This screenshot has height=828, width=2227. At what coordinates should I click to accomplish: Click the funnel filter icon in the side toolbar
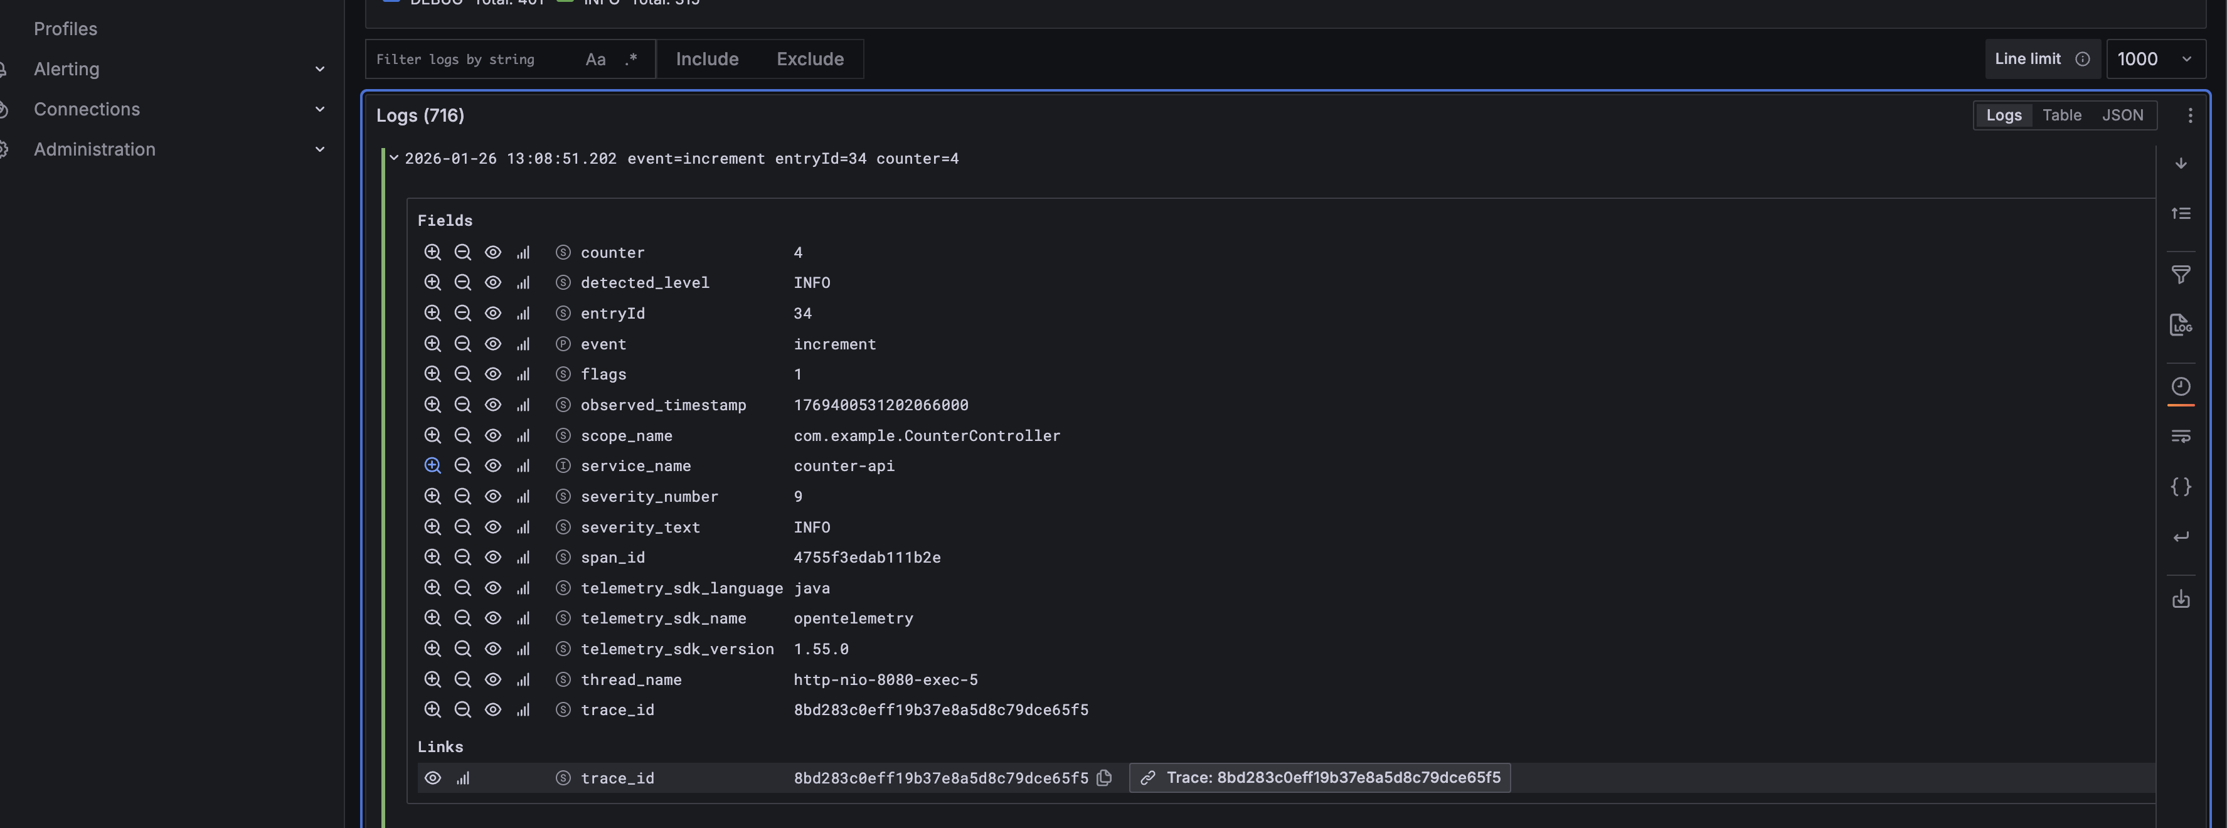click(2181, 275)
